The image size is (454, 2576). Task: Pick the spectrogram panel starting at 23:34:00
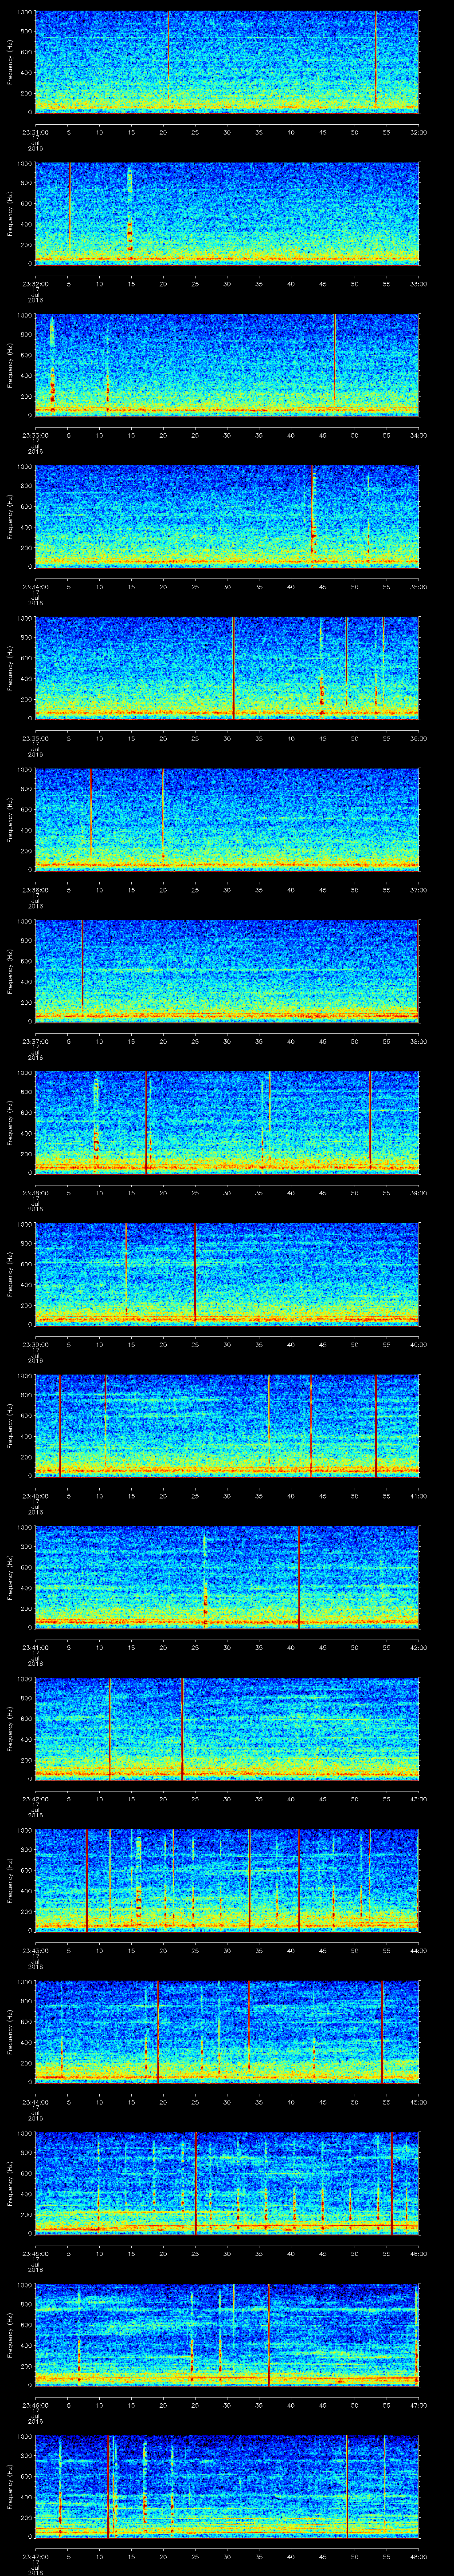[x=227, y=516]
